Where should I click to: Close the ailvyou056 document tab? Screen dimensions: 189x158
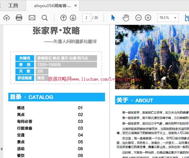76,6
